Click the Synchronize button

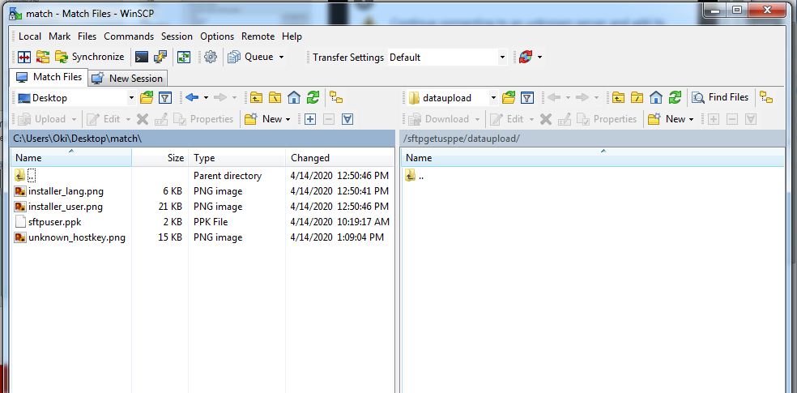pyautogui.click(x=90, y=58)
